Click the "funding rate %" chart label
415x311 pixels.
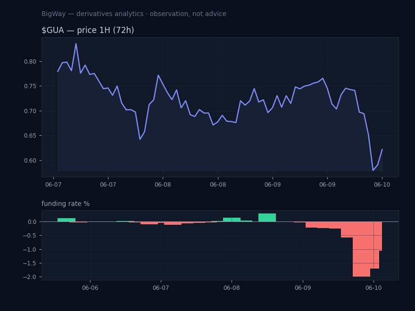66,204
